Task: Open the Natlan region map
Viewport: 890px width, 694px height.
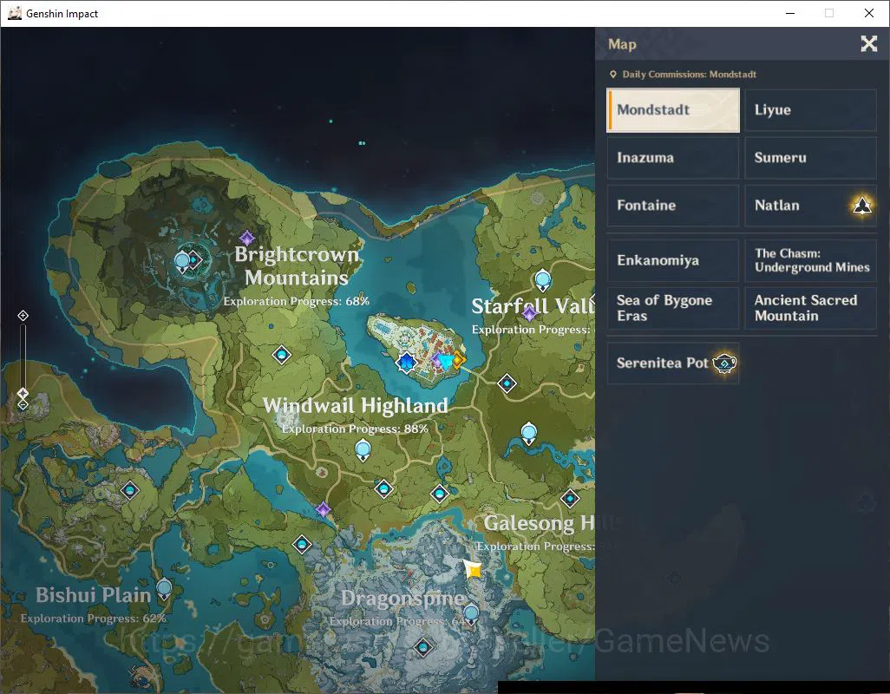Action: [810, 206]
